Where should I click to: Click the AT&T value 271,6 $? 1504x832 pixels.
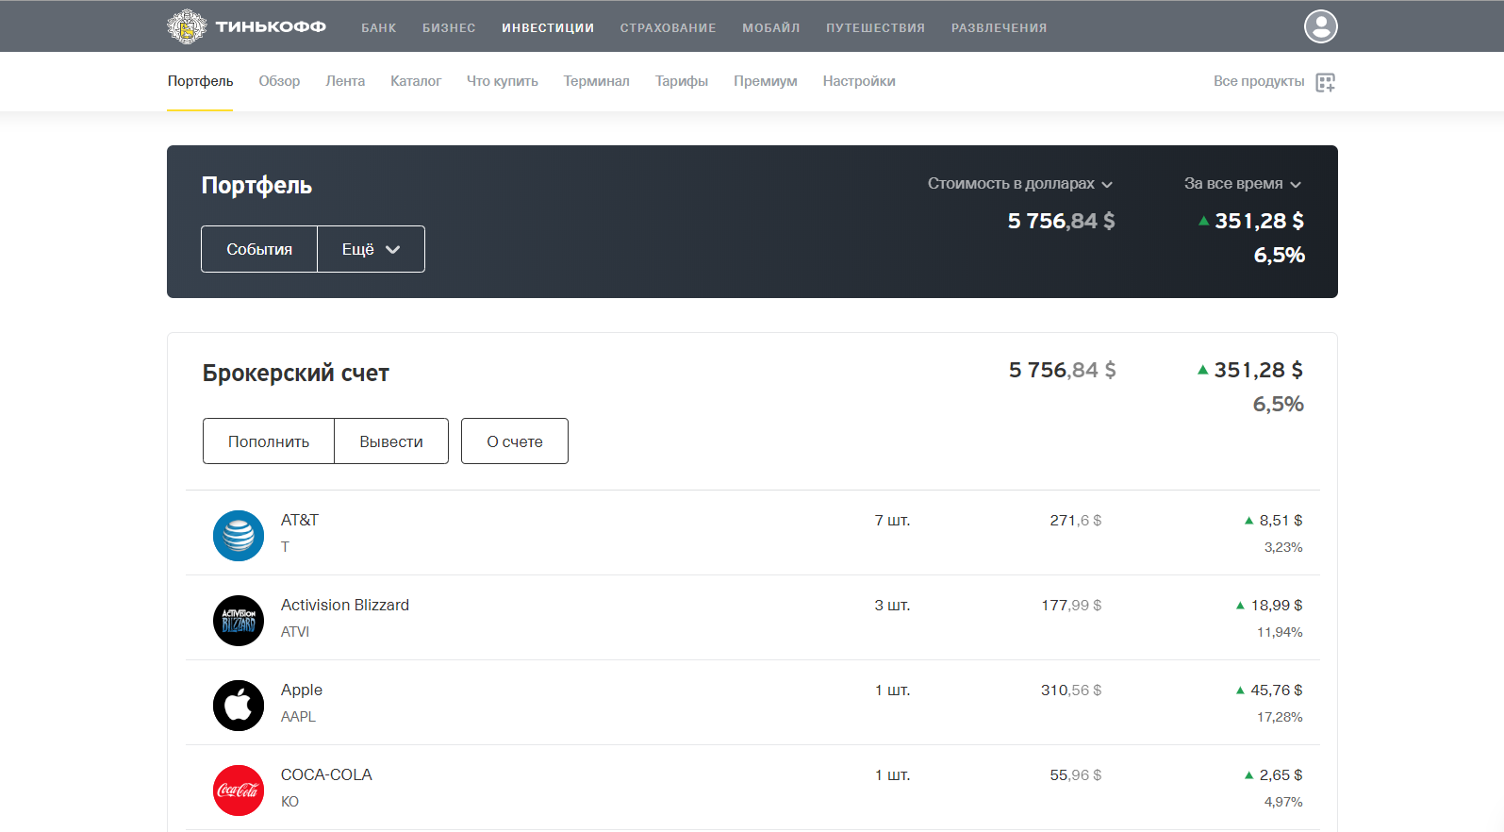(1076, 521)
